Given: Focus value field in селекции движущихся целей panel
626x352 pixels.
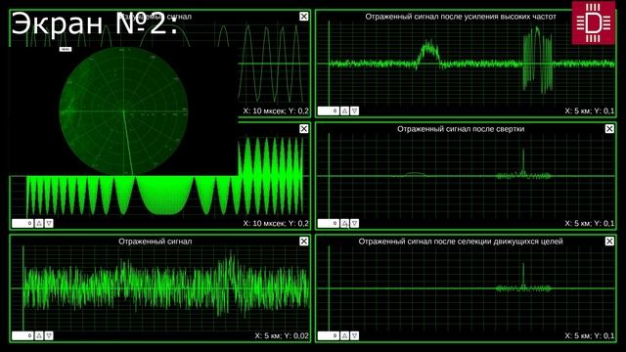Looking at the screenshot, I should pos(329,336).
